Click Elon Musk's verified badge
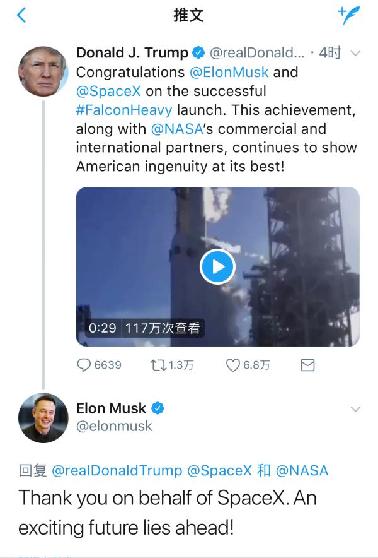378x558 pixels. 157,408
